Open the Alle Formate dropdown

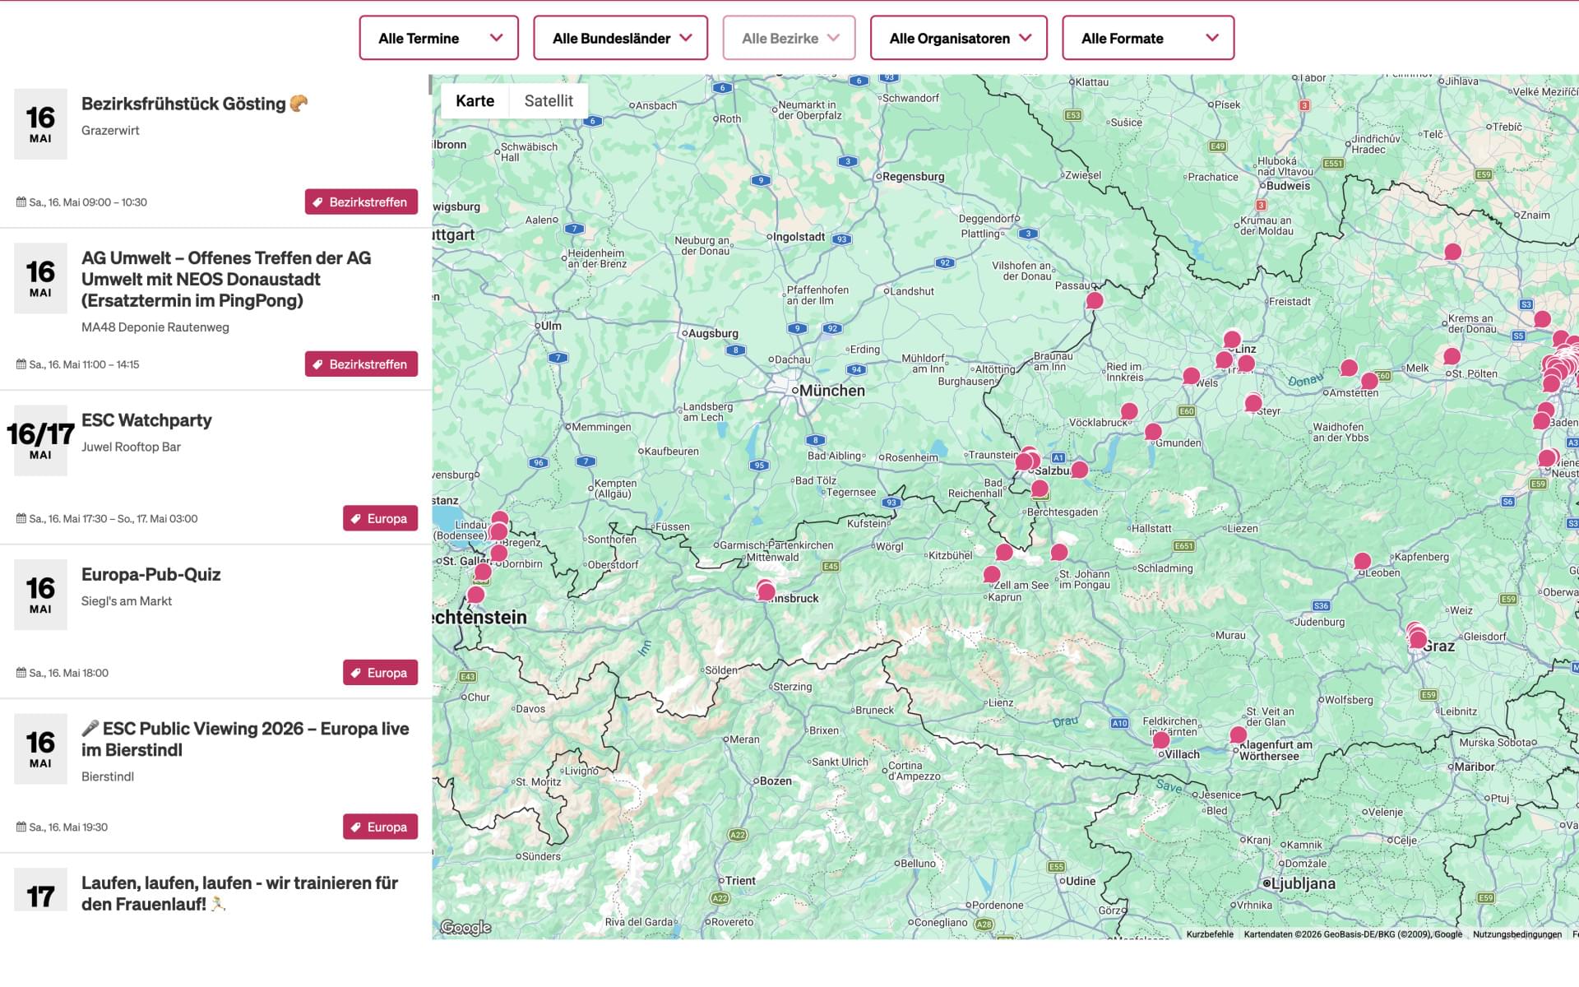point(1148,38)
